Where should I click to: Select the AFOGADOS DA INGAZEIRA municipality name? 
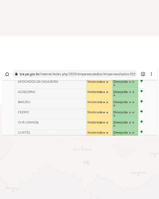tap(38, 82)
